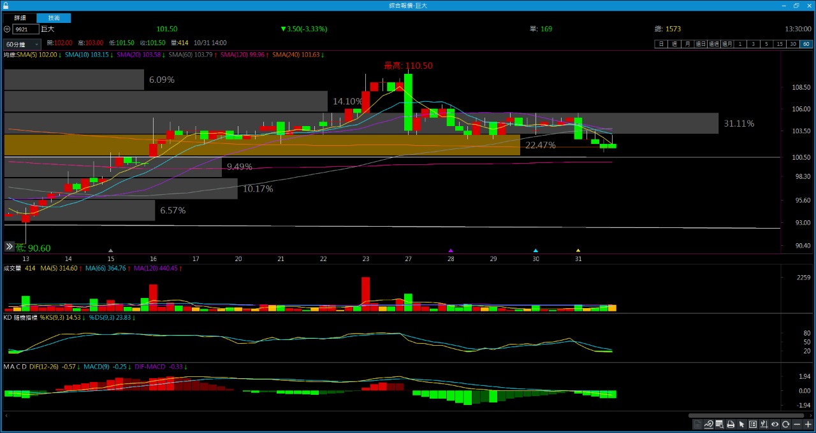Open the panel layout icon
Image resolution: width=816 pixels, height=433 pixels.
tap(753, 425)
